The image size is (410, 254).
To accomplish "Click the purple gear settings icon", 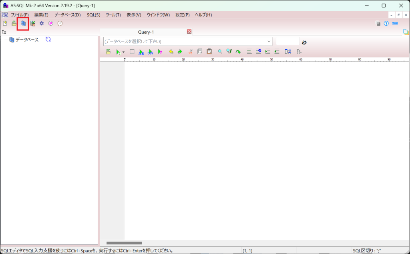I will pos(41,23).
